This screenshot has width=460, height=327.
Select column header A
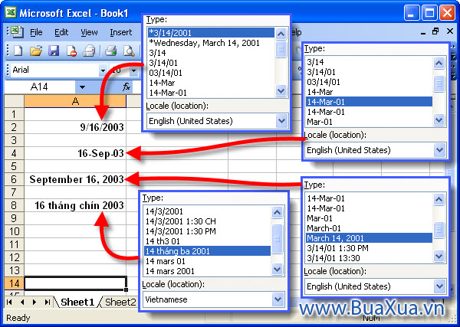(75, 101)
